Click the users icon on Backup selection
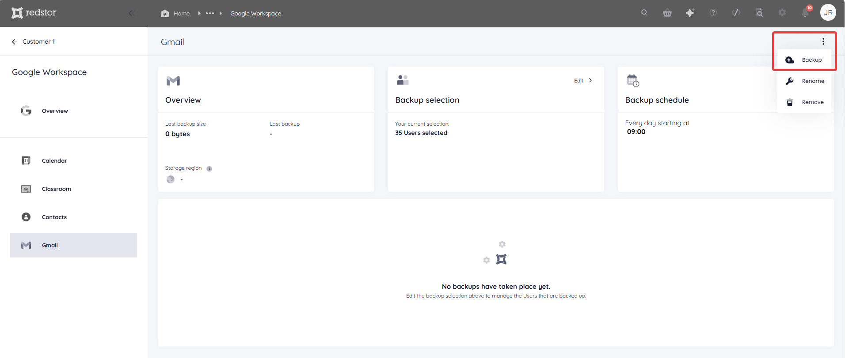The width and height of the screenshot is (845, 358). coord(403,80)
